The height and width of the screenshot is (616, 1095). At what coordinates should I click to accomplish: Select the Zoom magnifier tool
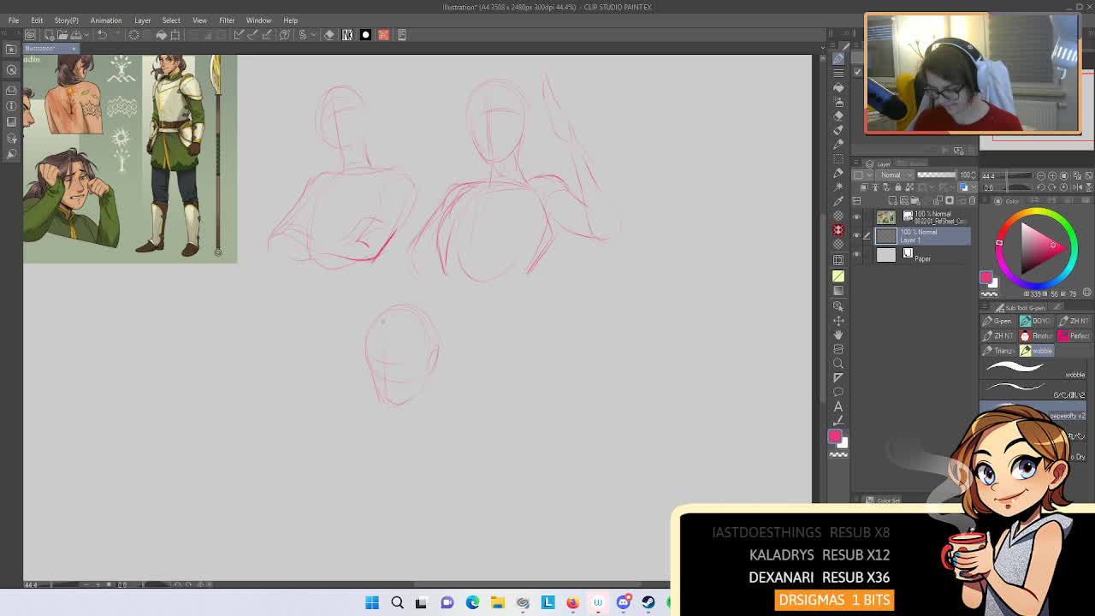pyautogui.click(x=838, y=364)
